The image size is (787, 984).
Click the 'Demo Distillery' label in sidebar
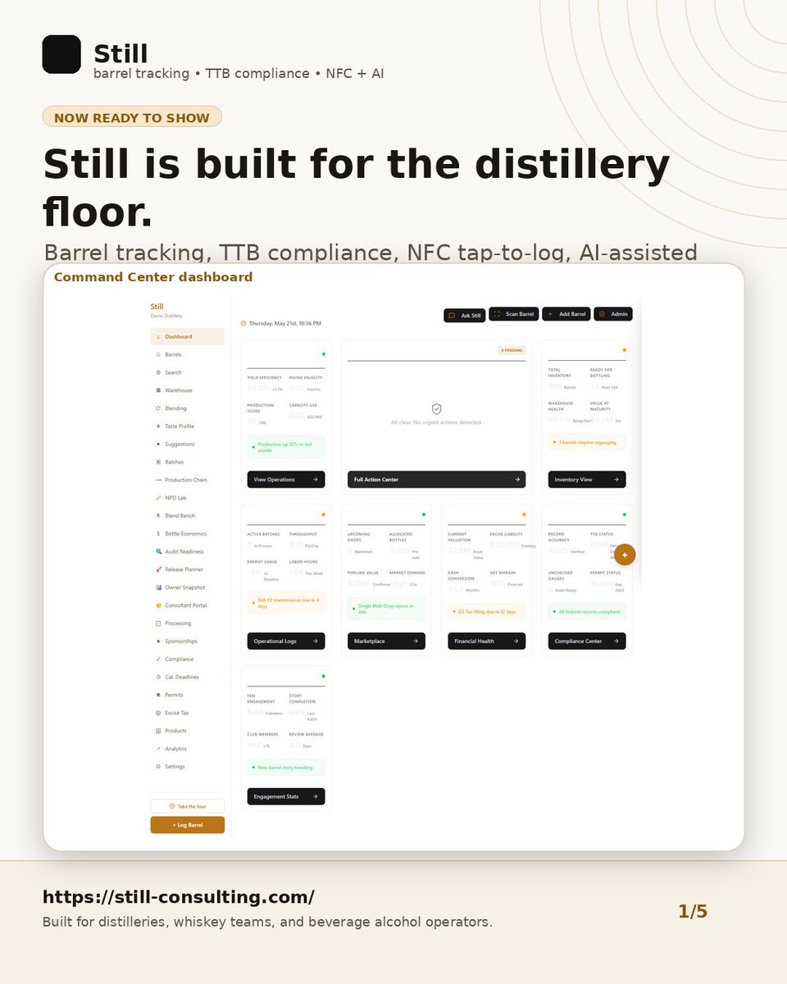[166, 316]
